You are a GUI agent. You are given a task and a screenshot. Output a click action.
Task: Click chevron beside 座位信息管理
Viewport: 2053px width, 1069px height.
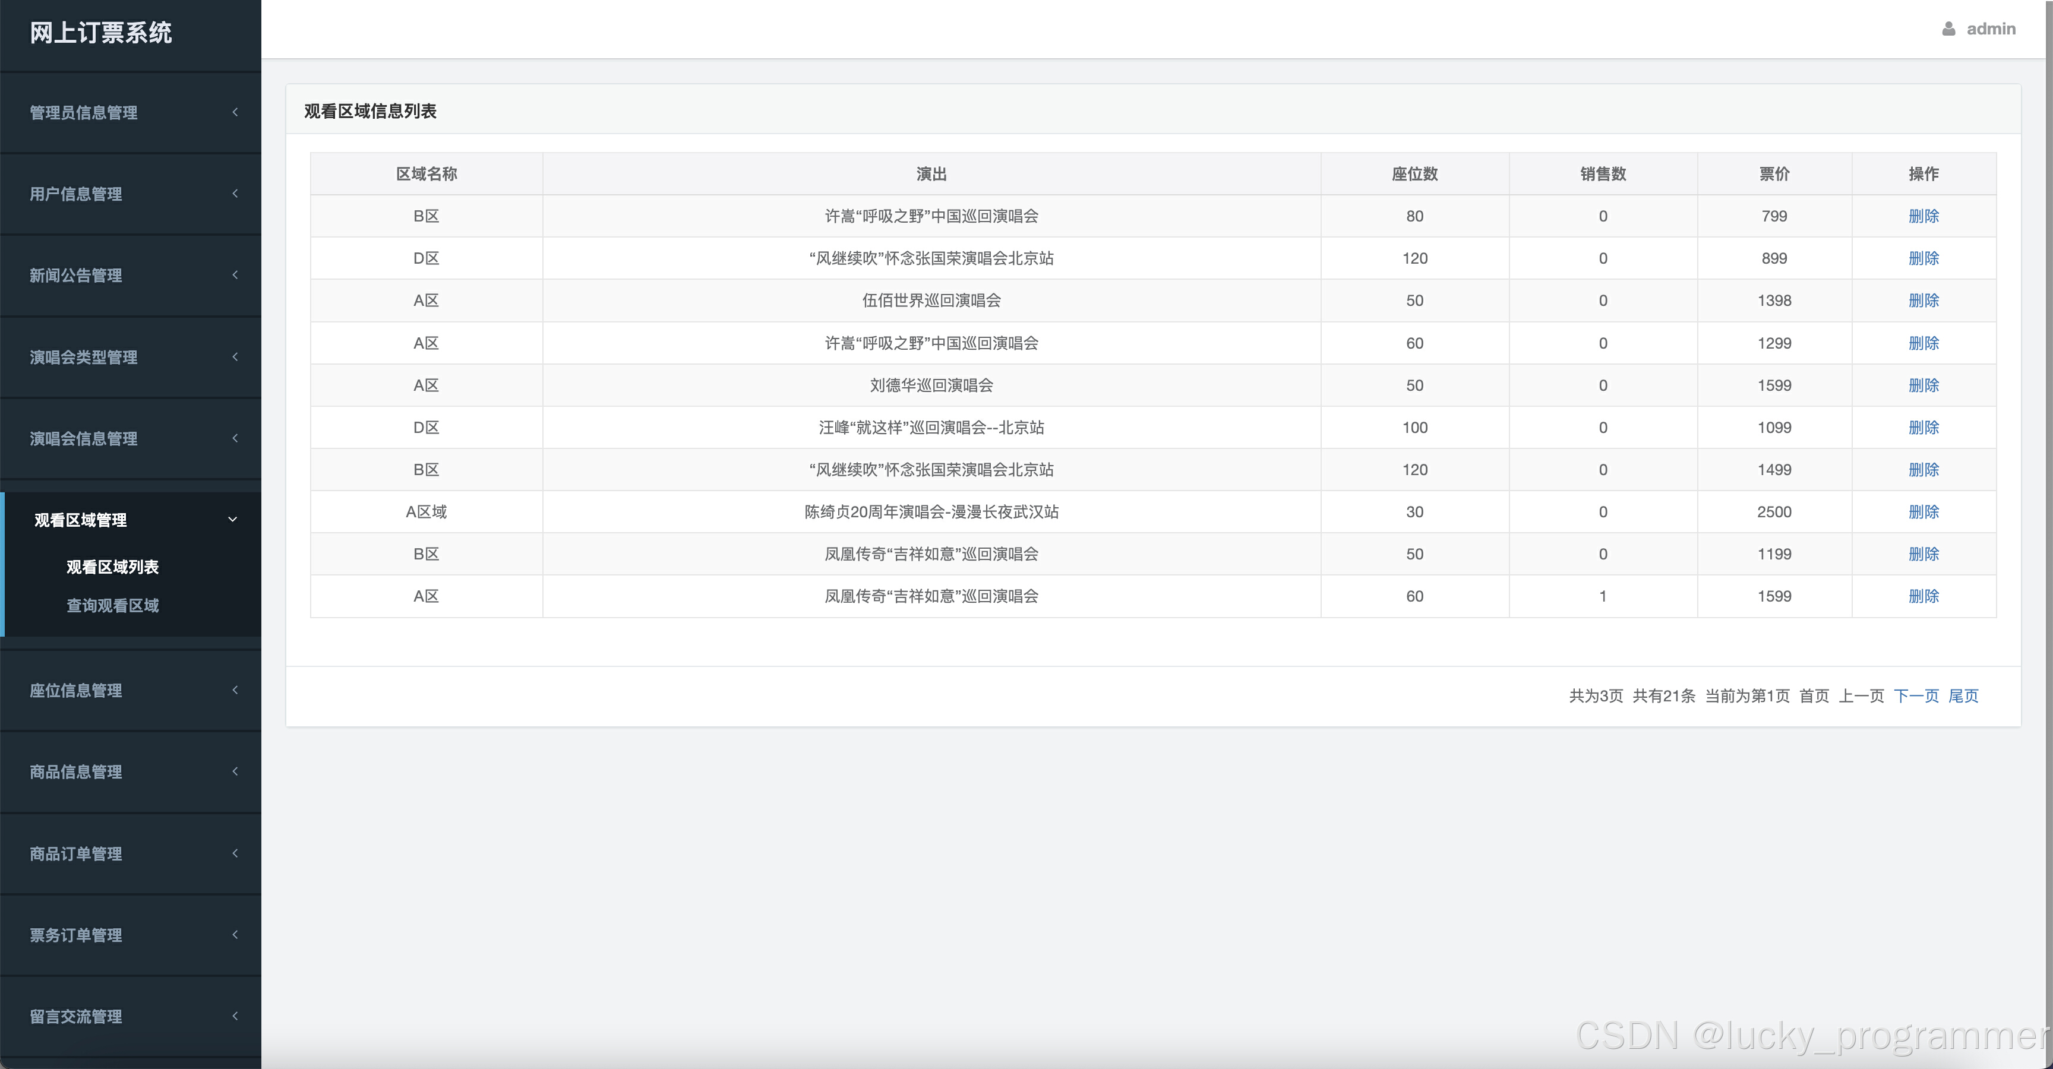click(235, 690)
